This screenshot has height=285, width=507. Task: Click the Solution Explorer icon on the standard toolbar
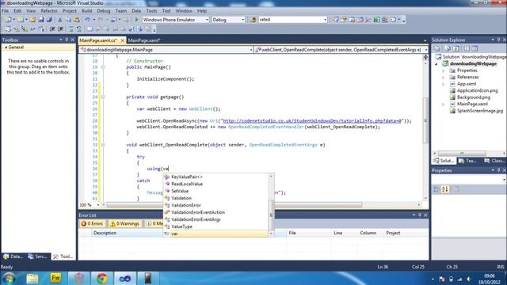pyautogui.click(x=336, y=20)
